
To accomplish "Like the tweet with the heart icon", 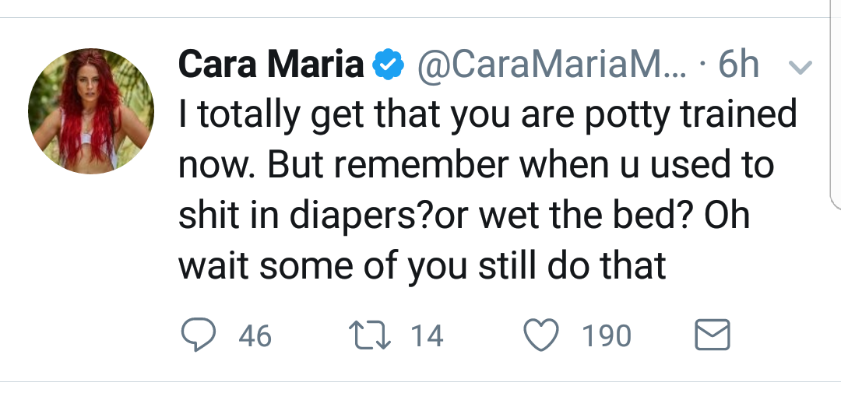I will tap(540, 335).
